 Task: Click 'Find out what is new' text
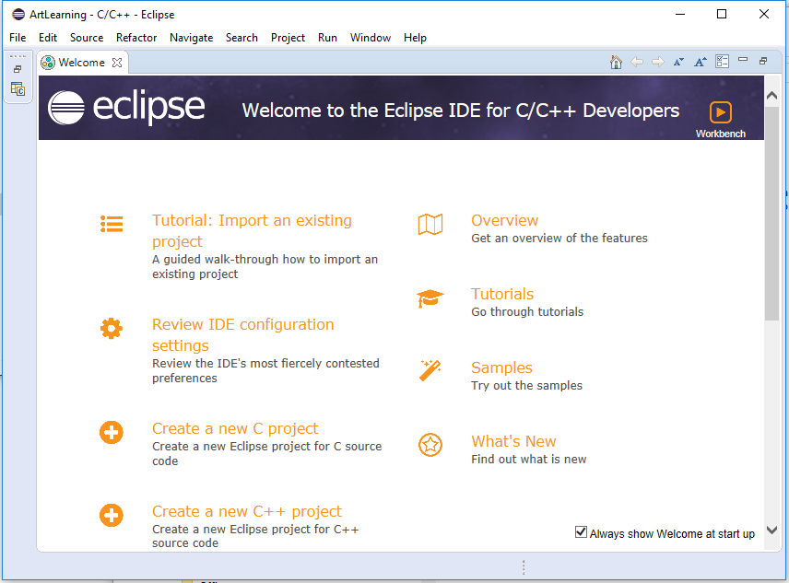529,460
